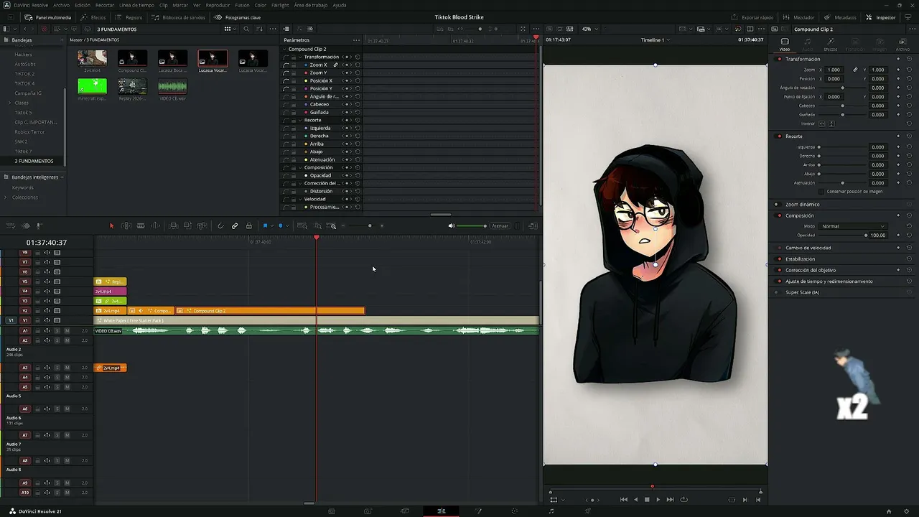The width and height of the screenshot is (919, 517).
Task: Open the viewer zoom 43% dropdown
Action: tap(589, 29)
